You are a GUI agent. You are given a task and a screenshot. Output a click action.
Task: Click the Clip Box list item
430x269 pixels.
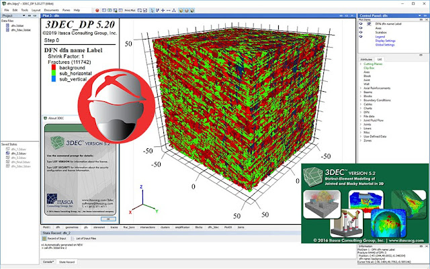click(x=369, y=68)
